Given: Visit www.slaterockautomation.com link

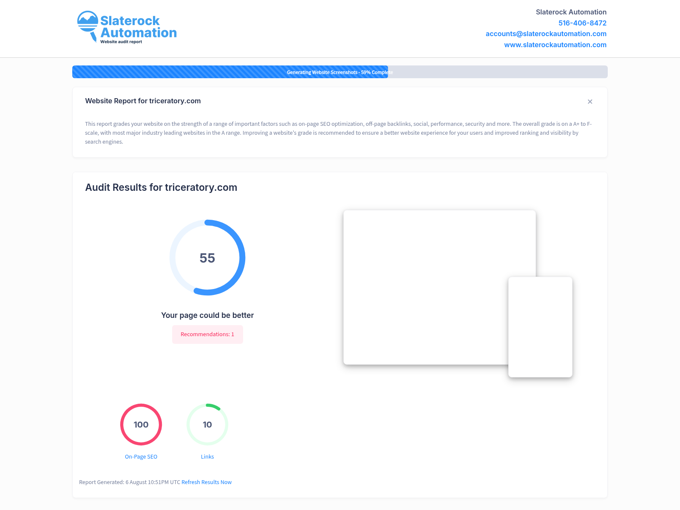Looking at the screenshot, I should pos(555,45).
